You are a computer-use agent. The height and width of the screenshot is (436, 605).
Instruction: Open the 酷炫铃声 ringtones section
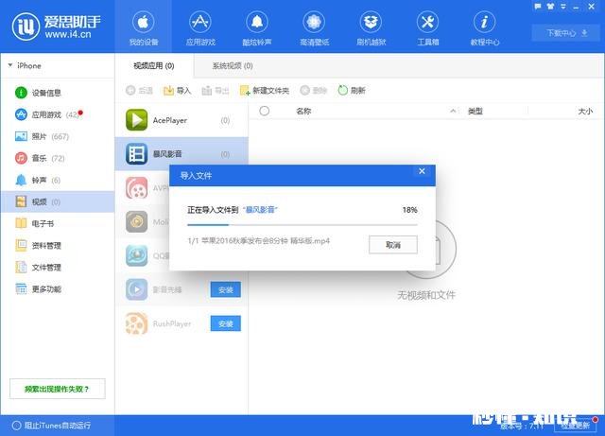click(x=257, y=28)
